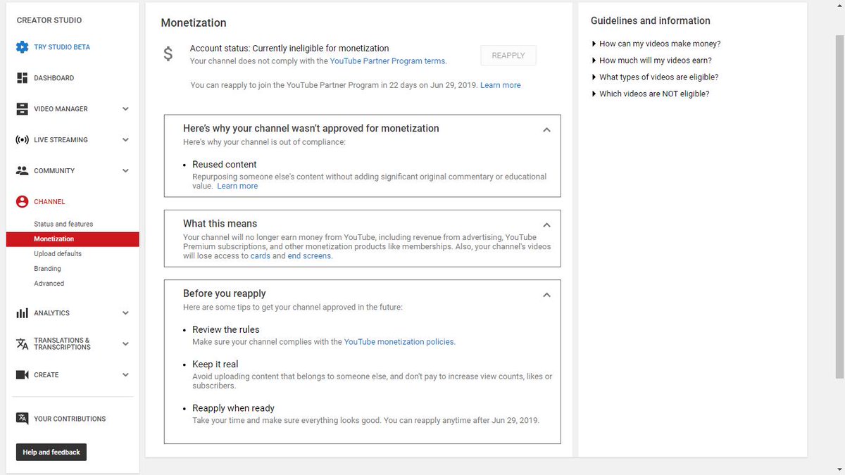Open Try Studio Beta
The height and width of the screenshot is (475, 845).
point(62,47)
